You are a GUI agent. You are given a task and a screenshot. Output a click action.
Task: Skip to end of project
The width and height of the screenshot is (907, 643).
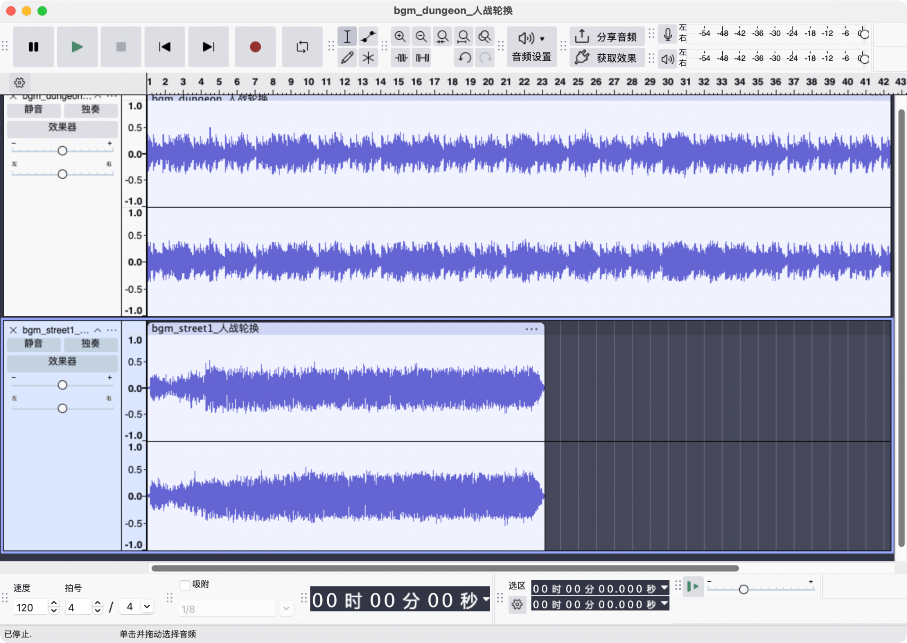[x=208, y=47]
